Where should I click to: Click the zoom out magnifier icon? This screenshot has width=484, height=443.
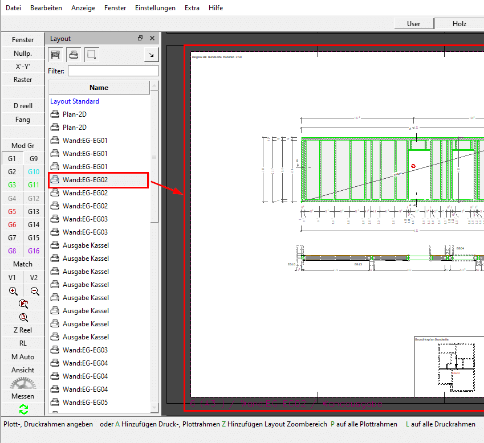[x=34, y=291]
